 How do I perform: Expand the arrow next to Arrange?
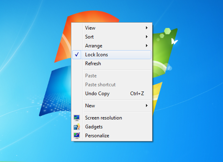click(x=147, y=46)
